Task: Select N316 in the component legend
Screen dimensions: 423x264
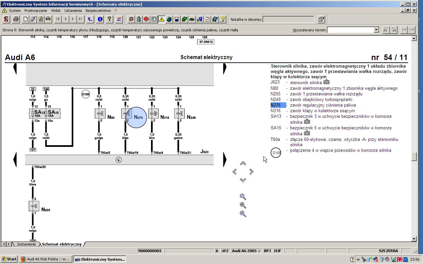Action: pyautogui.click(x=276, y=111)
